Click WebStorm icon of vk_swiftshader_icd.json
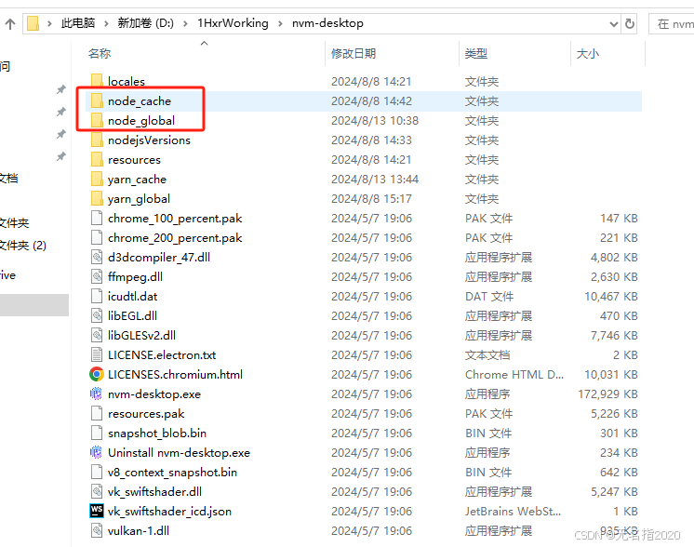This screenshot has width=694, height=547. 97,511
